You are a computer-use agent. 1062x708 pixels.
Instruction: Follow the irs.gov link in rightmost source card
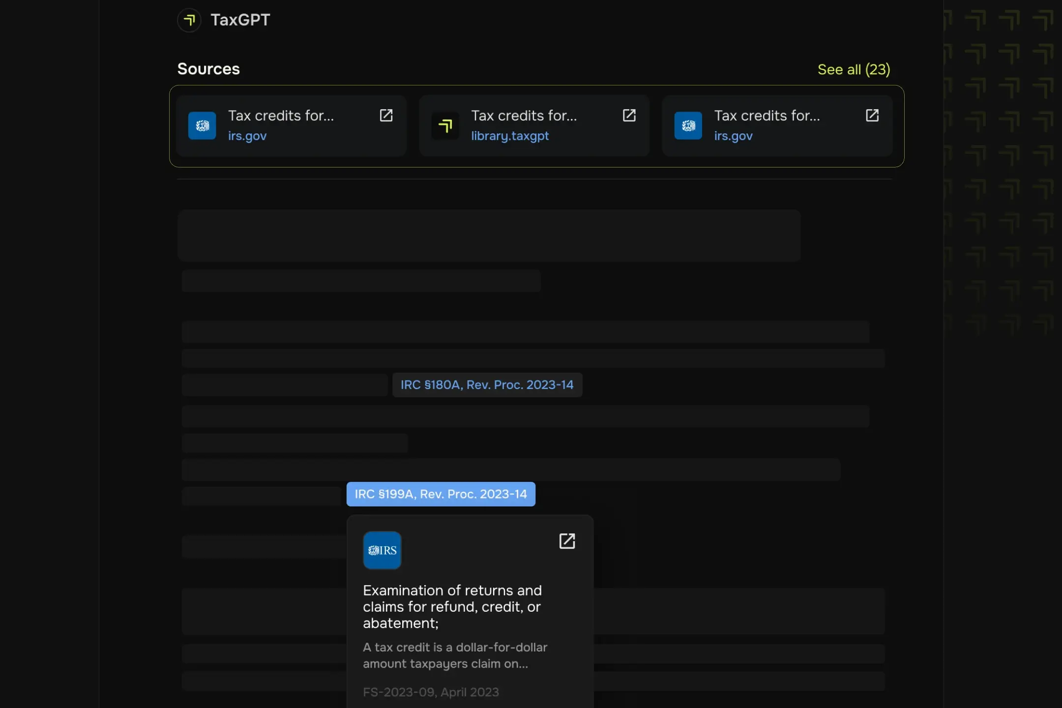click(733, 136)
